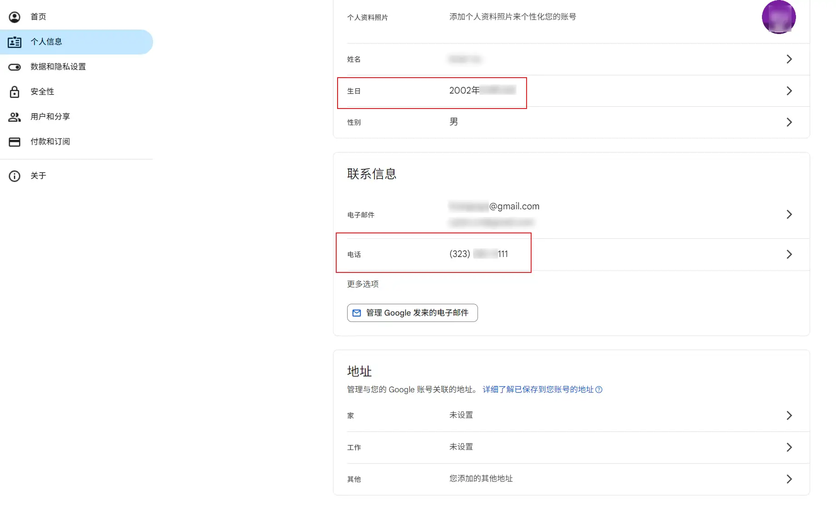Select 付款和订阅 in the sidebar menu
This screenshot has height=509, width=836.
(50, 142)
